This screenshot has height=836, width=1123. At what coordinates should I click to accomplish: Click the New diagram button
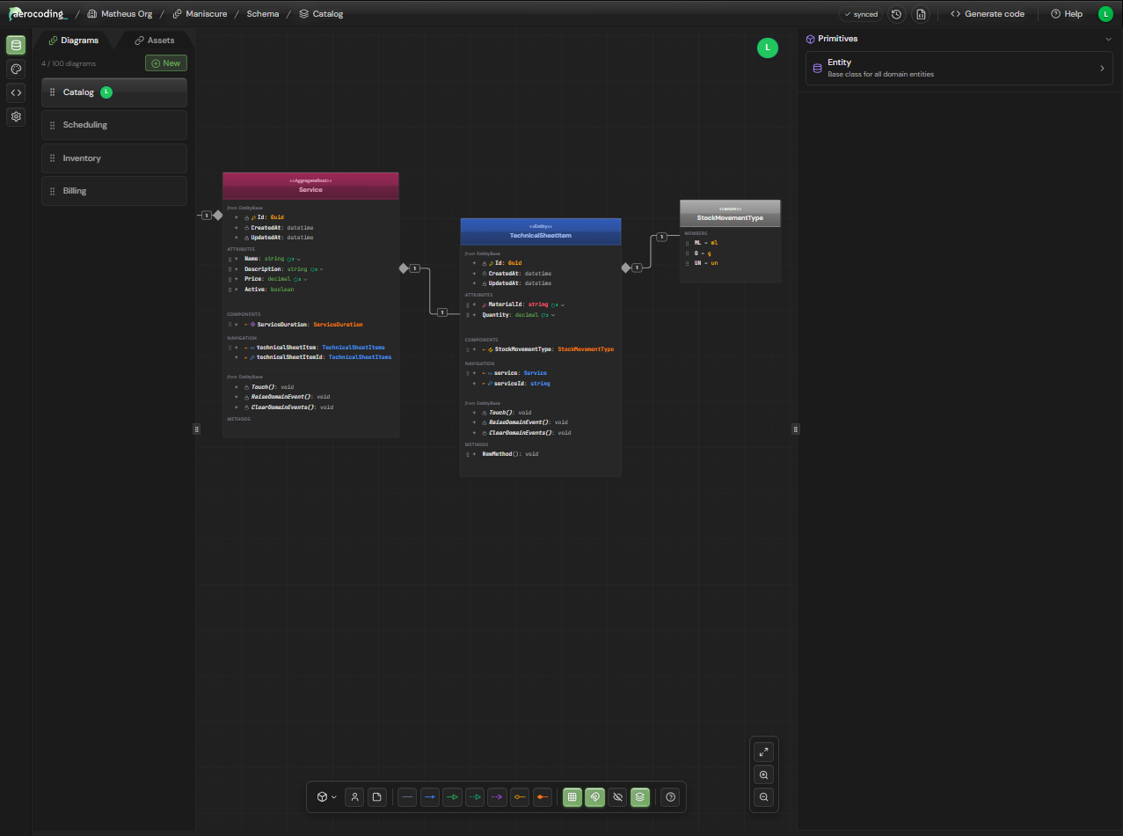click(165, 62)
